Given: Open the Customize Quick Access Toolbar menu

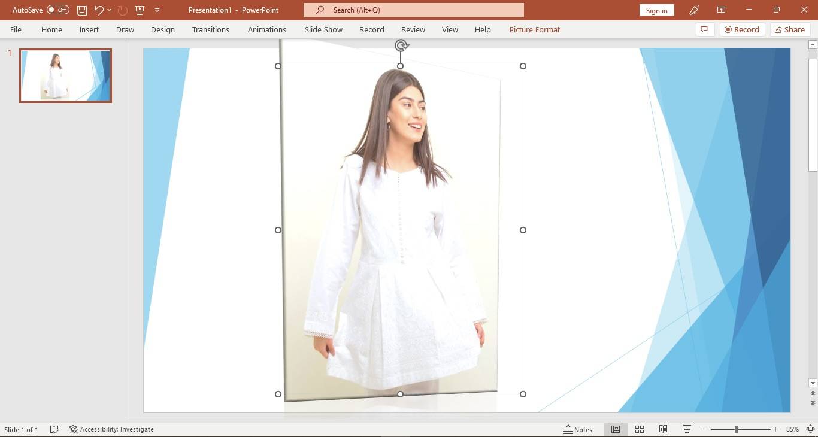Looking at the screenshot, I should click(x=157, y=10).
